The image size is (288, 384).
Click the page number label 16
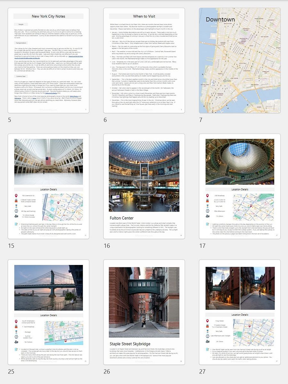tap(107, 246)
